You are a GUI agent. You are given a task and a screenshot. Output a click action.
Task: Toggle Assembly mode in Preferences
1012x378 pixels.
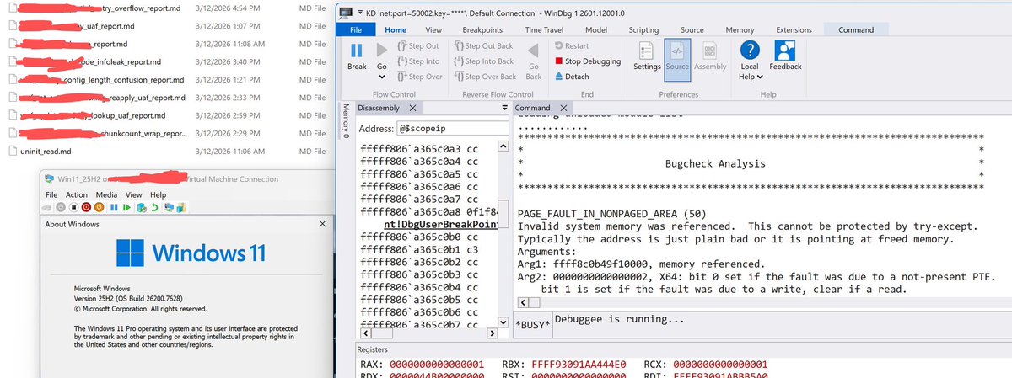pos(710,57)
